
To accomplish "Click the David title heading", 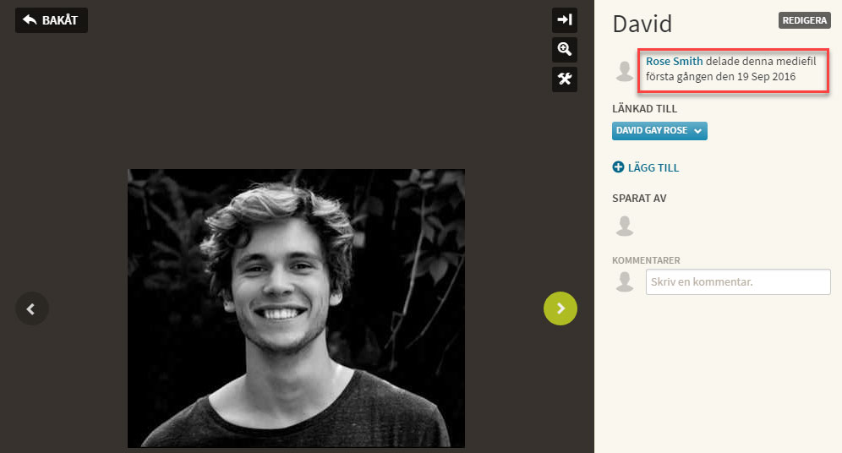I will click(x=642, y=25).
